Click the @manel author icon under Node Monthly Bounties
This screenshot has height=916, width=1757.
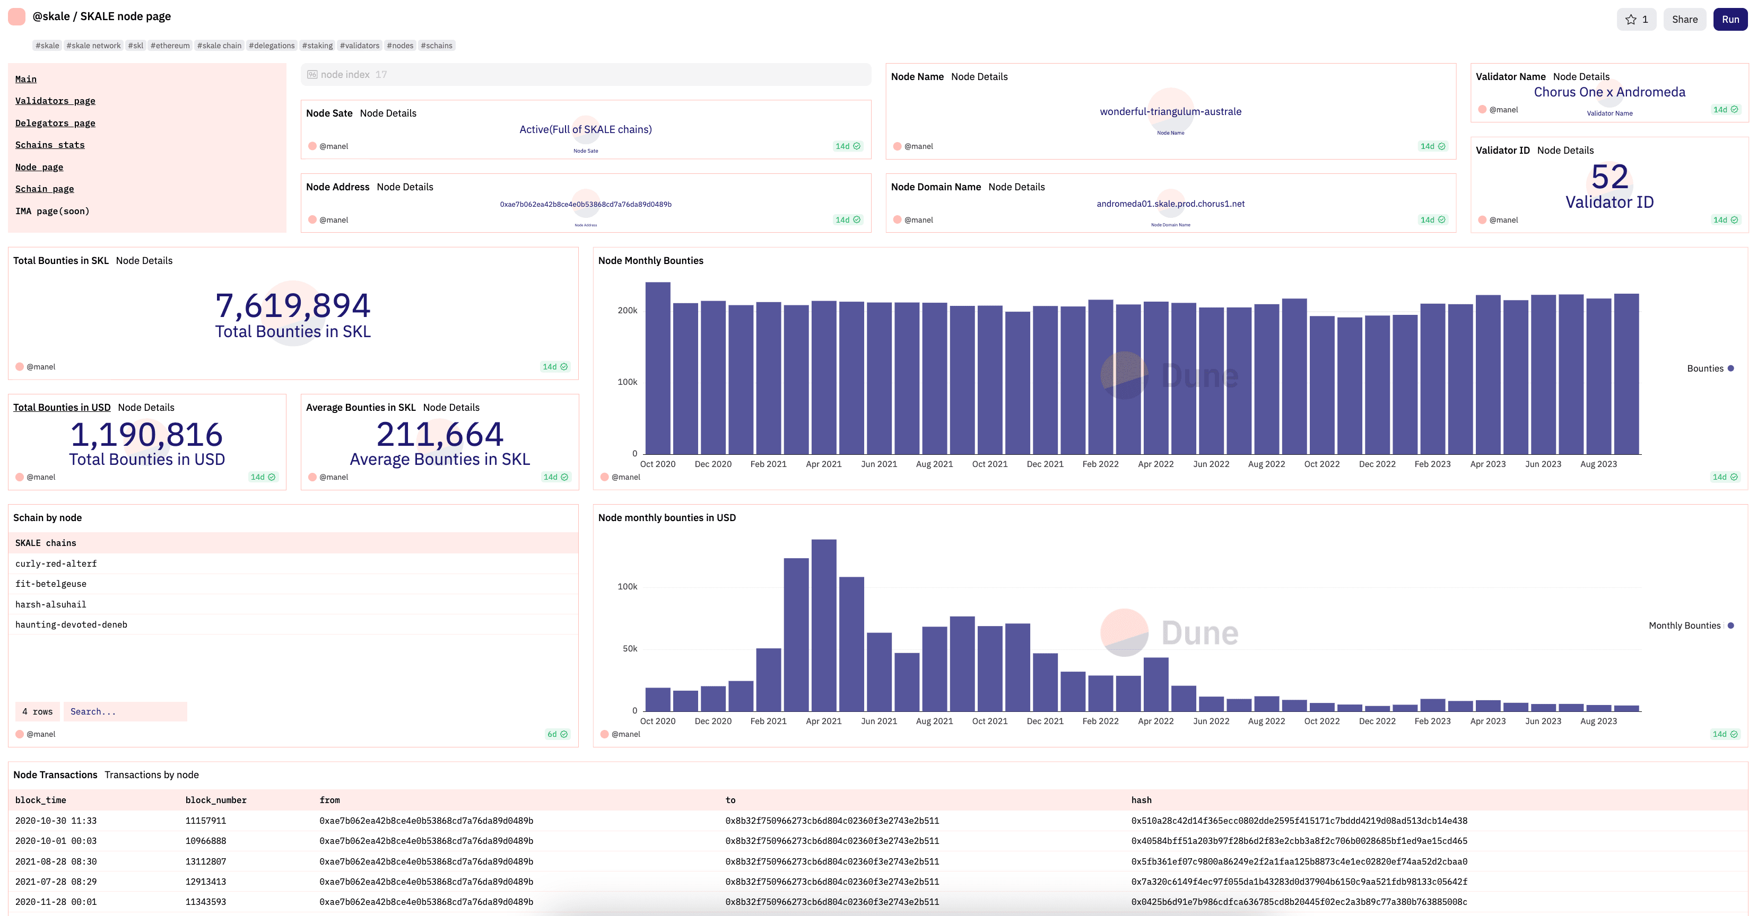pyautogui.click(x=604, y=477)
